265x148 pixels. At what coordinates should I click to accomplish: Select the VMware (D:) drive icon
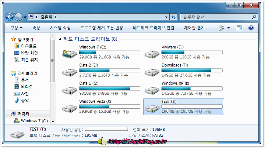click(152, 54)
